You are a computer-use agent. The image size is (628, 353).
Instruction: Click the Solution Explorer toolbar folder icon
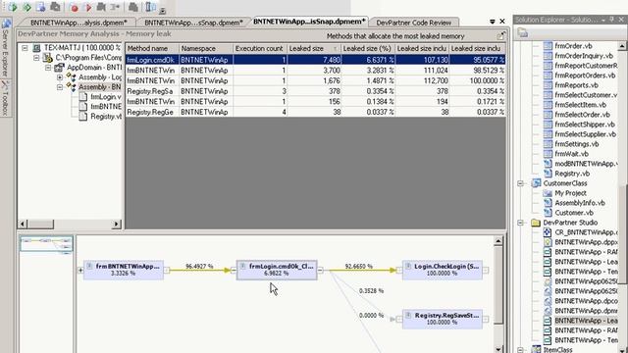[x=523, y=33]
